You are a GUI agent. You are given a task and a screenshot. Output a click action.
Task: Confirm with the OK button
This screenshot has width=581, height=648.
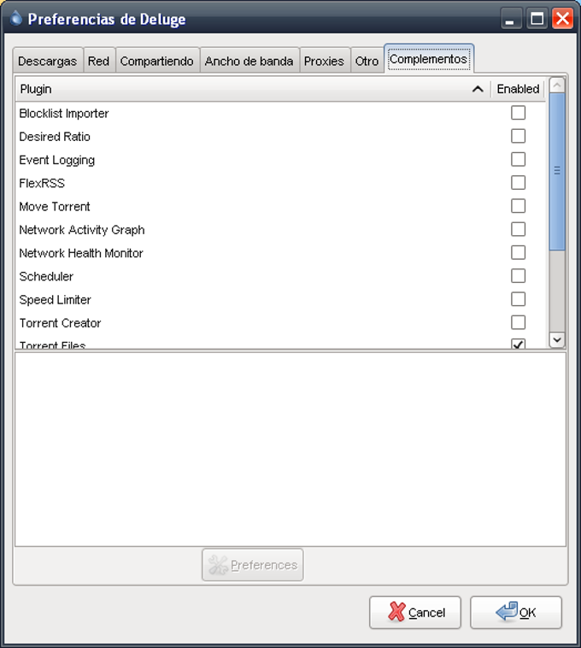(x=516, y=612)
